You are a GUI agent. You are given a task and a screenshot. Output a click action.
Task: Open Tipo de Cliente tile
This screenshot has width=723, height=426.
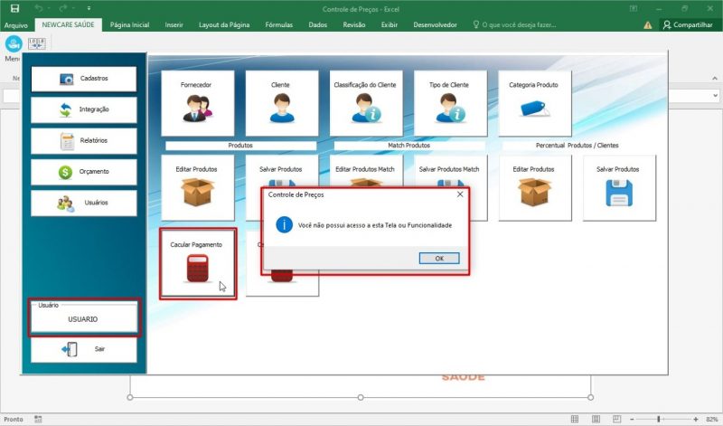pyautogui.click(x=450, y=107)
